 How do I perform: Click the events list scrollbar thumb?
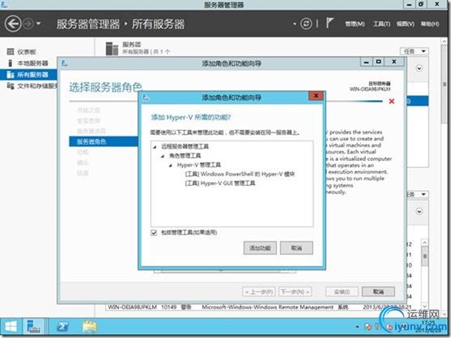click(x=424, y=256)
